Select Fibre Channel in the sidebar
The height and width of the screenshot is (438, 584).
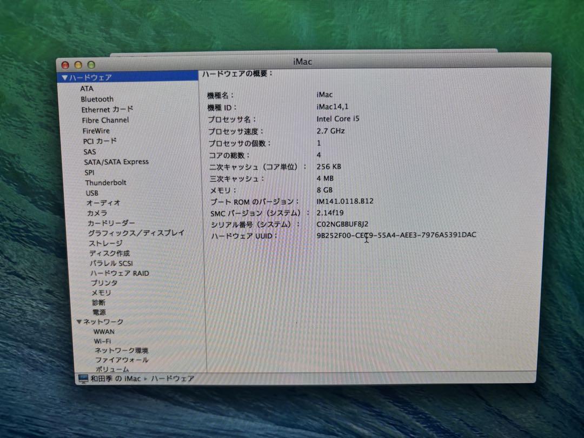tap(105, 120)
